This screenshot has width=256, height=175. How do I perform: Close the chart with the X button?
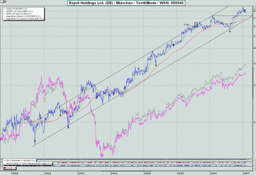[x=5, y=1]
